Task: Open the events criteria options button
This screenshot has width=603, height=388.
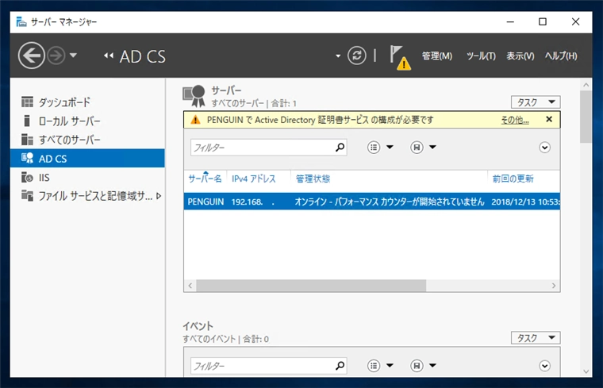Action: tap(374, 366)
